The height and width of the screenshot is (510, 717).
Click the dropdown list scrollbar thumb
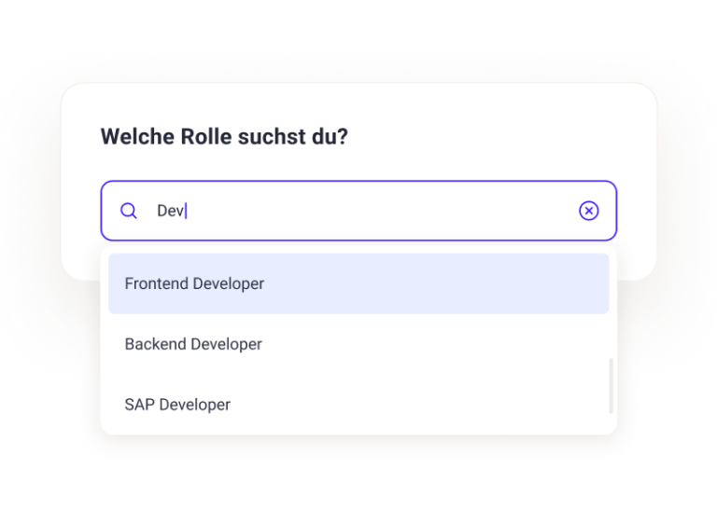coord(611,386)
